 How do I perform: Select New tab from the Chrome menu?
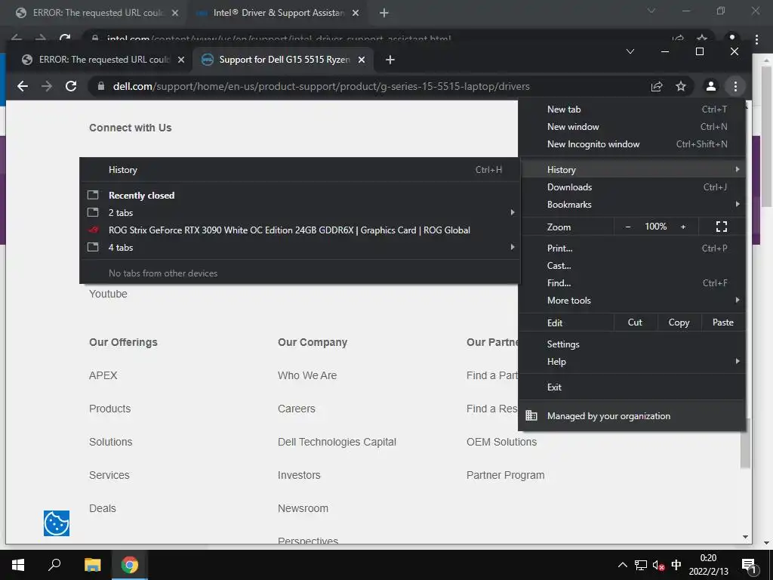click(632, 110)
